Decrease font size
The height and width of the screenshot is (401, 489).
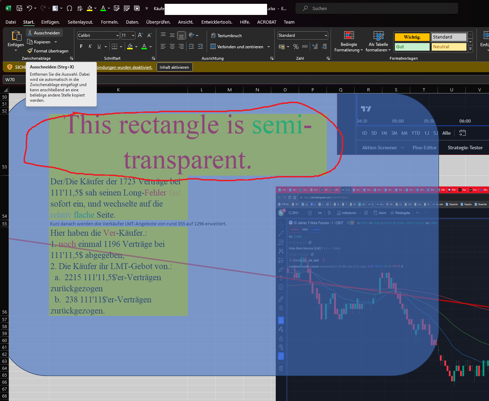pos(149,35)
